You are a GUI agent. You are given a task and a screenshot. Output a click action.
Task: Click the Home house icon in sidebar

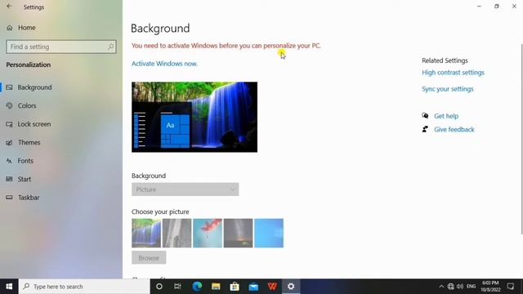tap(9, 28)
